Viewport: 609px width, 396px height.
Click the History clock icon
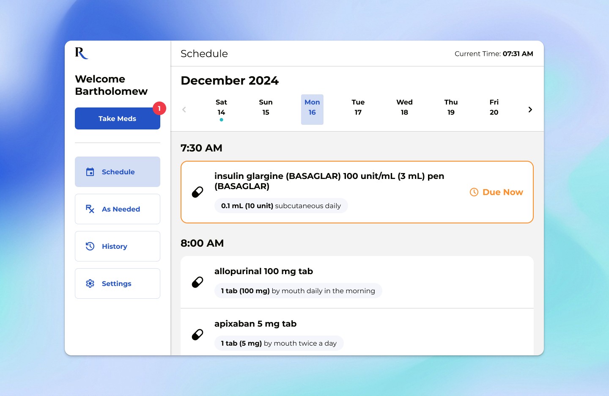[90, 246]
